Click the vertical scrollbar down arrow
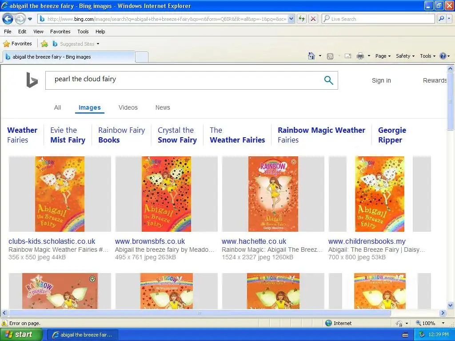Image resolution: width=455 pixels, height=341 pixels. click(451, 305)
